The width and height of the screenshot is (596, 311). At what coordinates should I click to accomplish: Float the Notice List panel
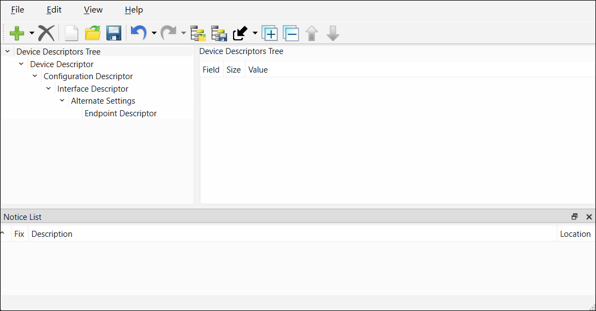tap(575, 217)
